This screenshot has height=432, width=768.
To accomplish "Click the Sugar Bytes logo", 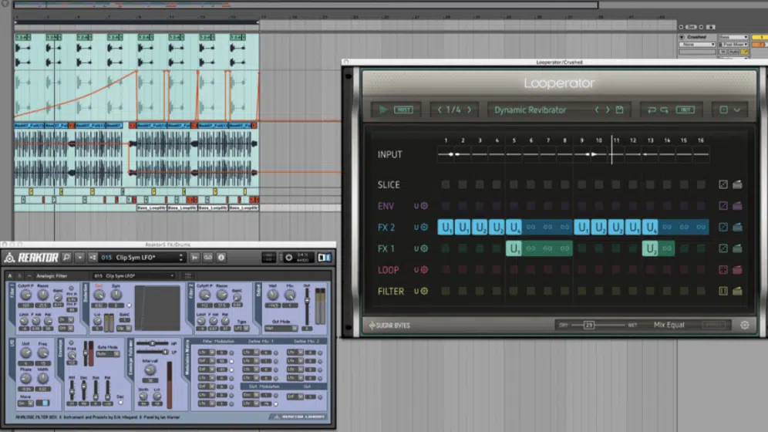I will pos(389,326).
